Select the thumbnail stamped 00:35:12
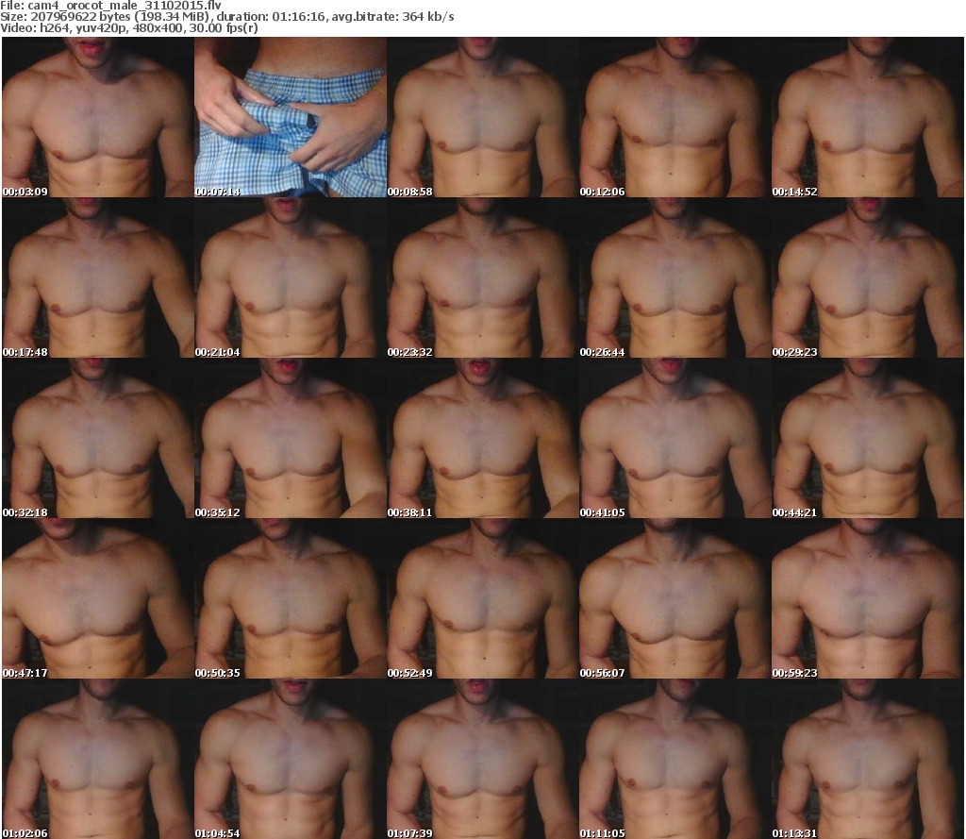Image resolution: width=966 pixels, height=839 pixels. click(x=291, y=438)
